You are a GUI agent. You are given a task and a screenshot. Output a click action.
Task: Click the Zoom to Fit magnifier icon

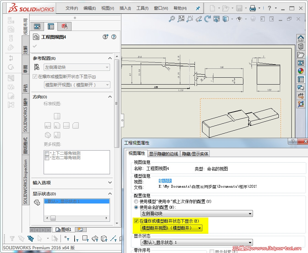(x=172, y=19)
